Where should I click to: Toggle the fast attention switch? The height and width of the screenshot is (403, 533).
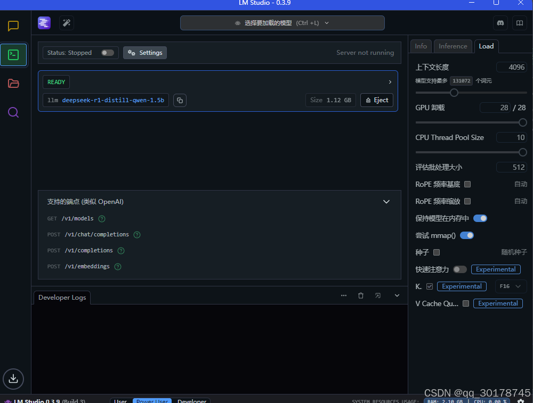tap(460, 269)
